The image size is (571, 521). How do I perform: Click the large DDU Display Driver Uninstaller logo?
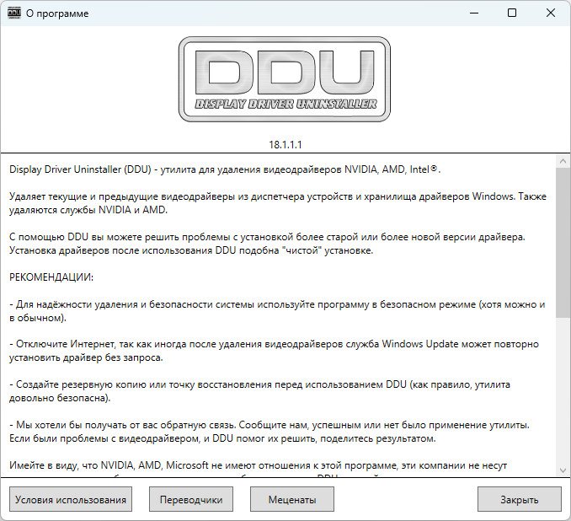pyautogui.click(x=285, y=79)
